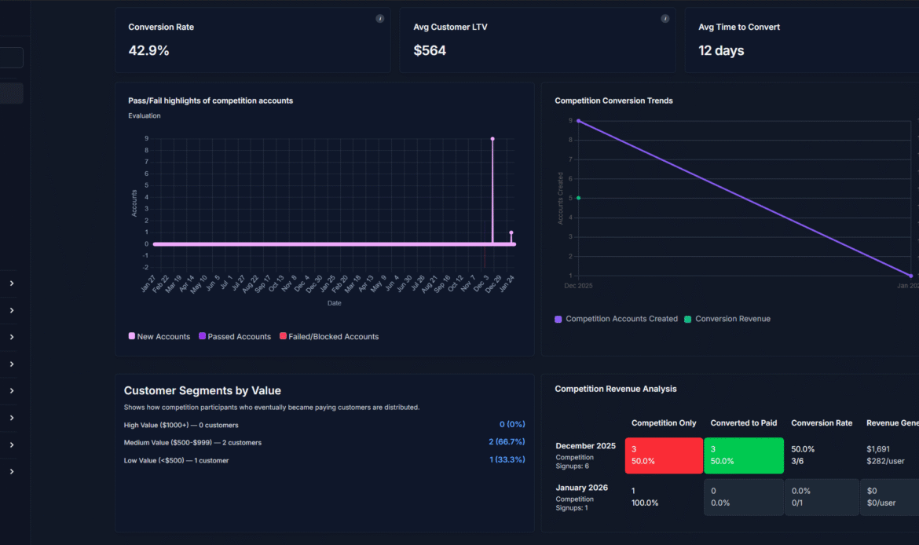Screen dimensions: 919x545
Task: Click the green Conversion Revenue legend square
Action: (x=688, y=320)
